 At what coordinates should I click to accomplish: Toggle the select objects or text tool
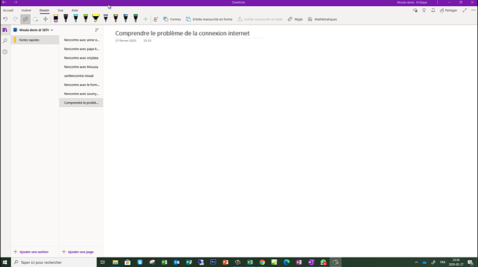(x=25, y=19)
